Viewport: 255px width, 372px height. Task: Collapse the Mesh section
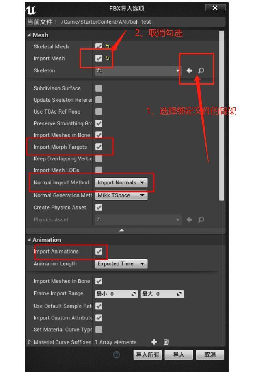click(x=29, y=35)
